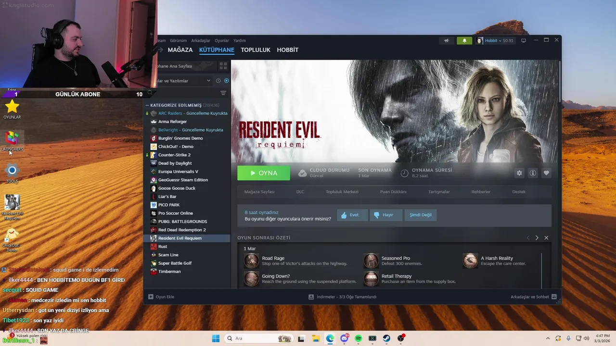
Task: Toggle the ready-to-play filter icon
Action: point(226,81)
